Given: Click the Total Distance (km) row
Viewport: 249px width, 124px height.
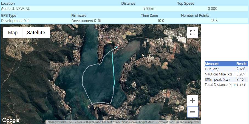Looking at the screenshot, I should point(225,84).
